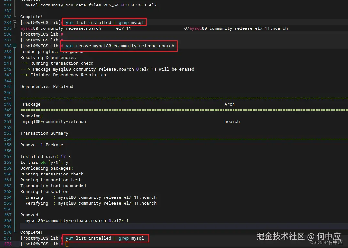
Task: Click the 'yum list installed | grep mysql' command on line 271
Action: point(105,238)
